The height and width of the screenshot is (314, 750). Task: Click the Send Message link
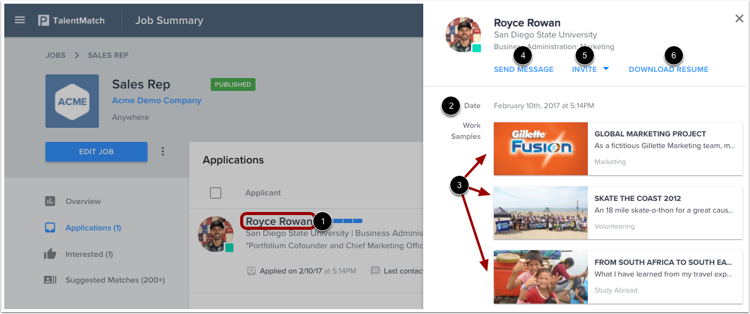click(x=523, y=69)
